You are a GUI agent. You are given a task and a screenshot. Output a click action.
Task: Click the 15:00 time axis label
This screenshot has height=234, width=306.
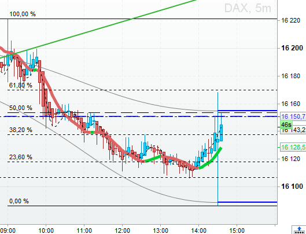(x=237, y=231)
